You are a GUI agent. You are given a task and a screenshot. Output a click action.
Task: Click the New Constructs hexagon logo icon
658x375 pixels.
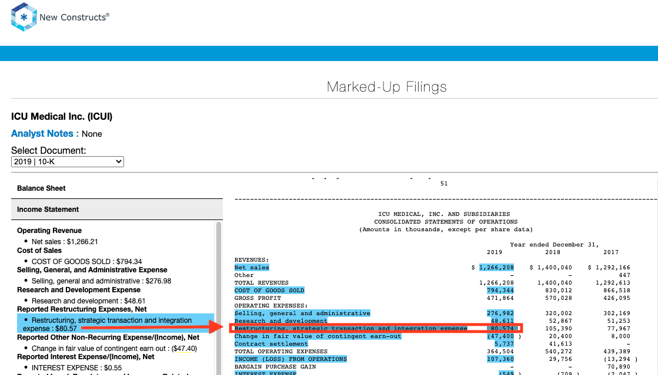pos(24,17)
